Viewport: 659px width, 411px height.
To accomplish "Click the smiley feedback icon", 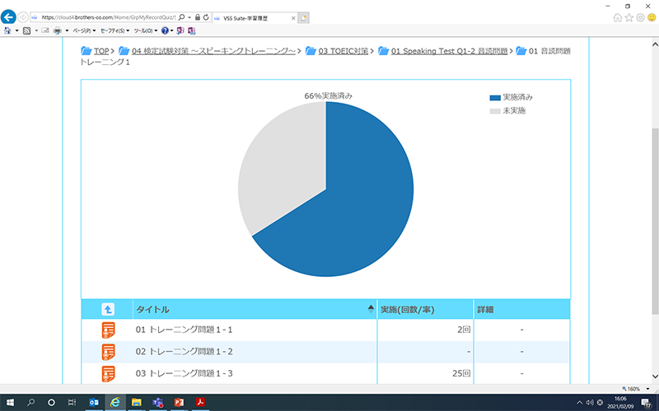I will coord(652,17).
